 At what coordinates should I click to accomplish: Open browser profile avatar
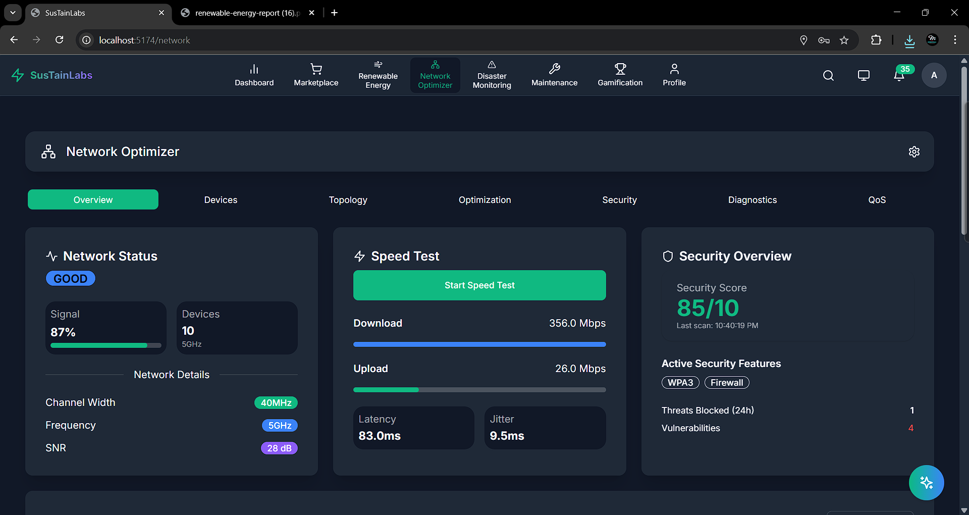pyautogui.click(x=932, y=40)
